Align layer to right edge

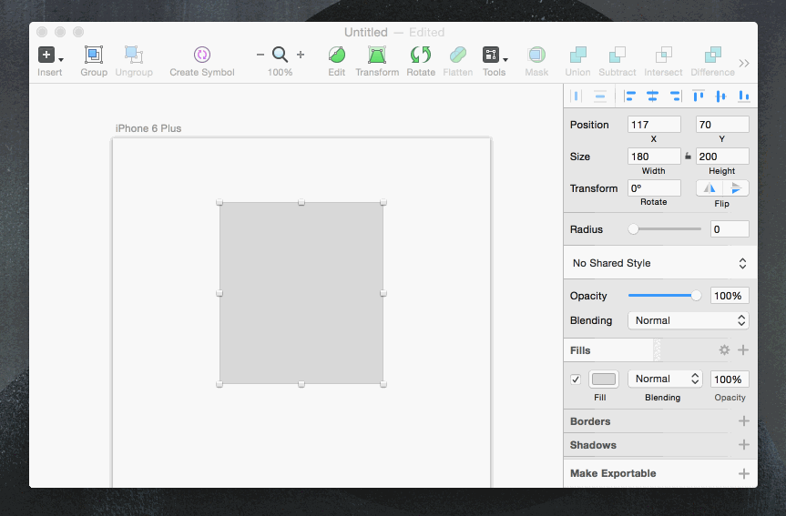[x=676, y=96]
